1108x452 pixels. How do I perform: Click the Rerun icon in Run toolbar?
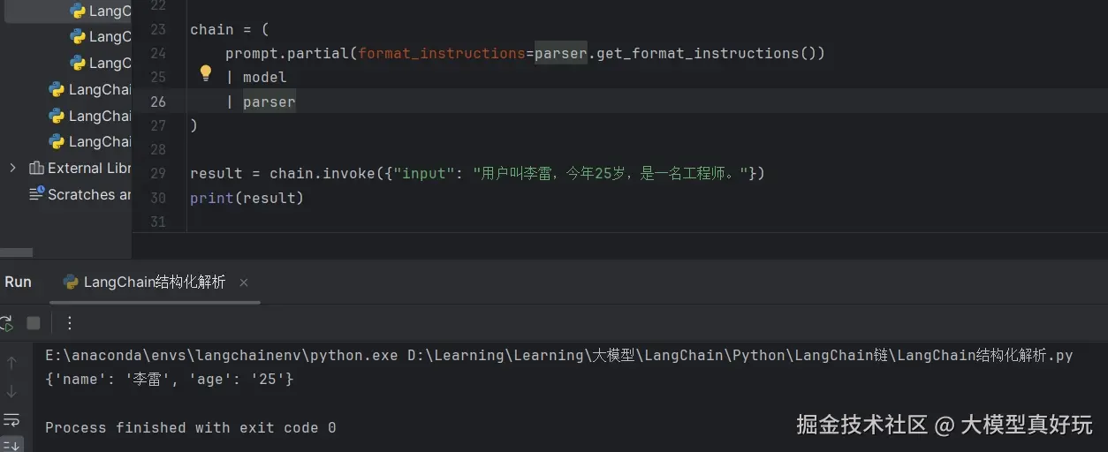pyautogui.click(x=5, y=323)
